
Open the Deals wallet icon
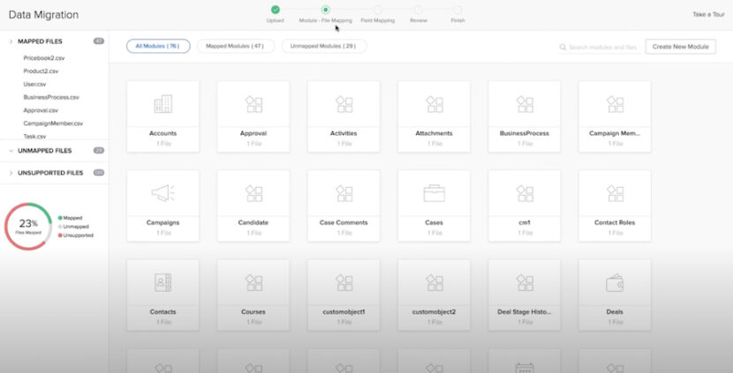[615, 282]
